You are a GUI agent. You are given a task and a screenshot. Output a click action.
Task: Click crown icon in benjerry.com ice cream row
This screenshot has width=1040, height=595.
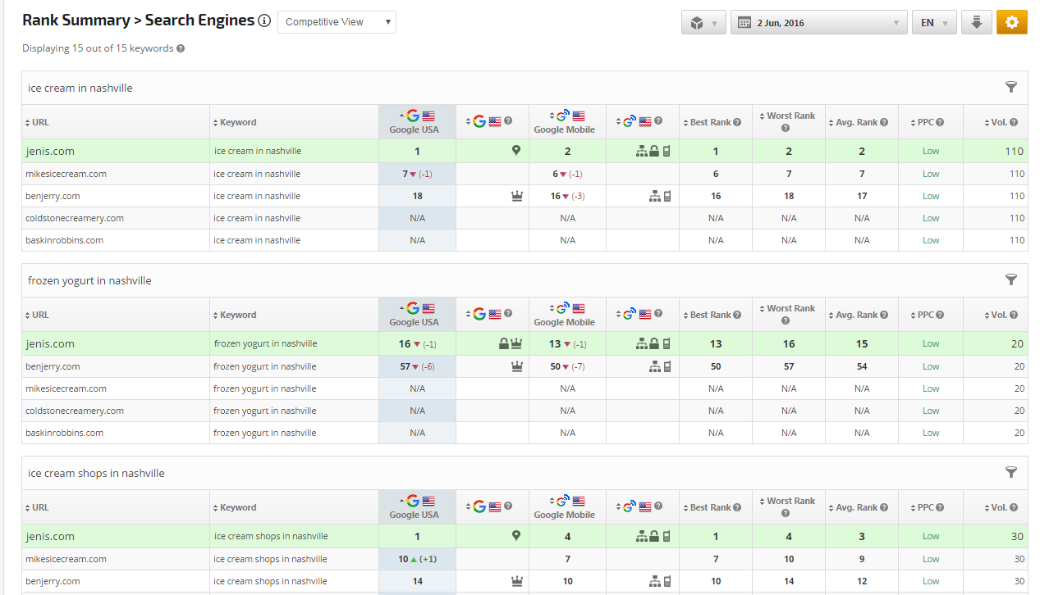[515, 196]
